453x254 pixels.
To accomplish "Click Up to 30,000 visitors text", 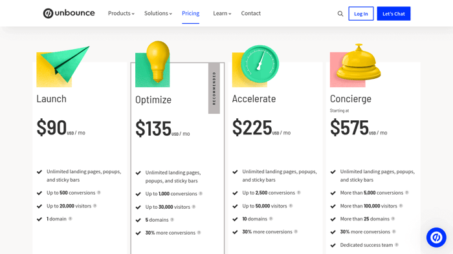I will (168, 207).
